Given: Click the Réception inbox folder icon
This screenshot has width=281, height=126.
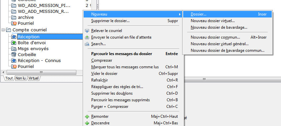Looking at the screenshot, I should point(14,37).
